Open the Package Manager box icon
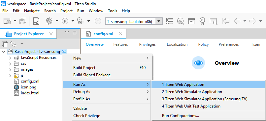 pos(191,21)
